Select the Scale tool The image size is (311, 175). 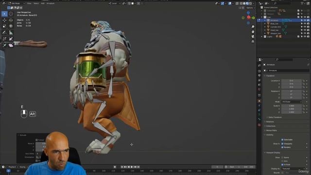pyautogui.click(x=4, y=26)
